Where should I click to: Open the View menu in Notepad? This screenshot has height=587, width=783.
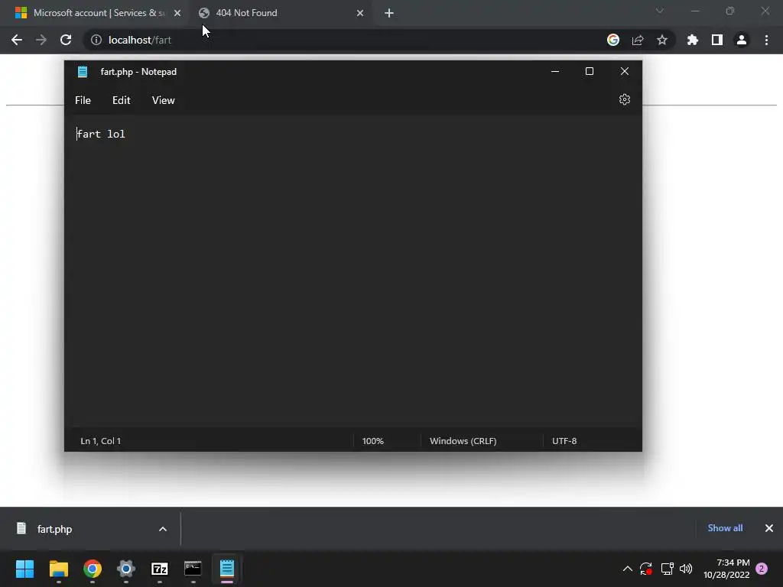(x=164, y=100)
